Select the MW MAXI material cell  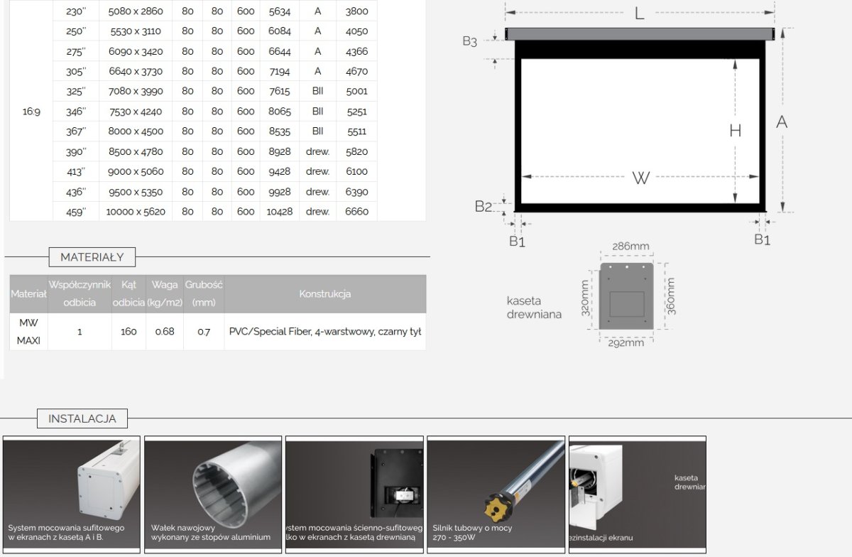point(29,332)
